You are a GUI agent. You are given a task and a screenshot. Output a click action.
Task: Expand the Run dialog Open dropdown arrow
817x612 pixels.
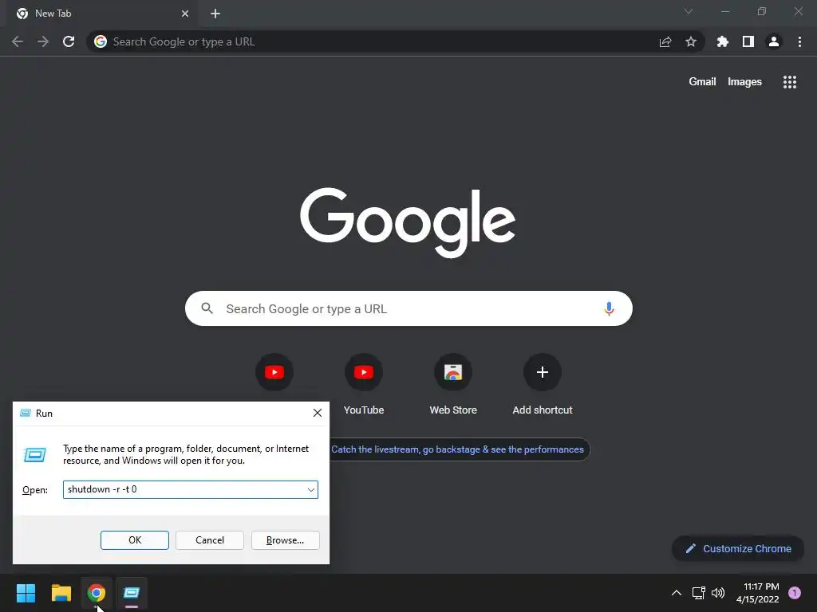tap(310, 490)
